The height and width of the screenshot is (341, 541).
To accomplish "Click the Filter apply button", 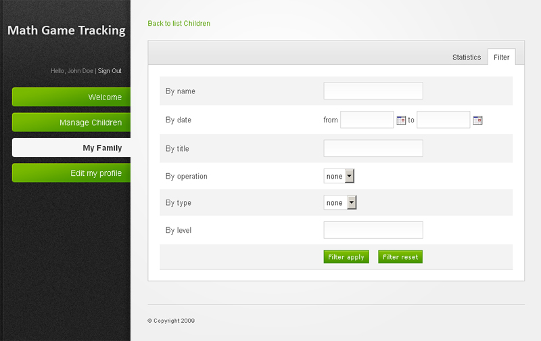I will tap(346, 257).
